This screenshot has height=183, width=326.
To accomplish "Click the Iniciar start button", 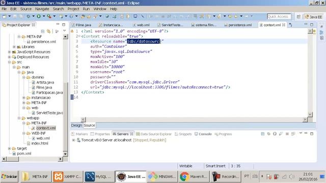I will tap(9, 176).
